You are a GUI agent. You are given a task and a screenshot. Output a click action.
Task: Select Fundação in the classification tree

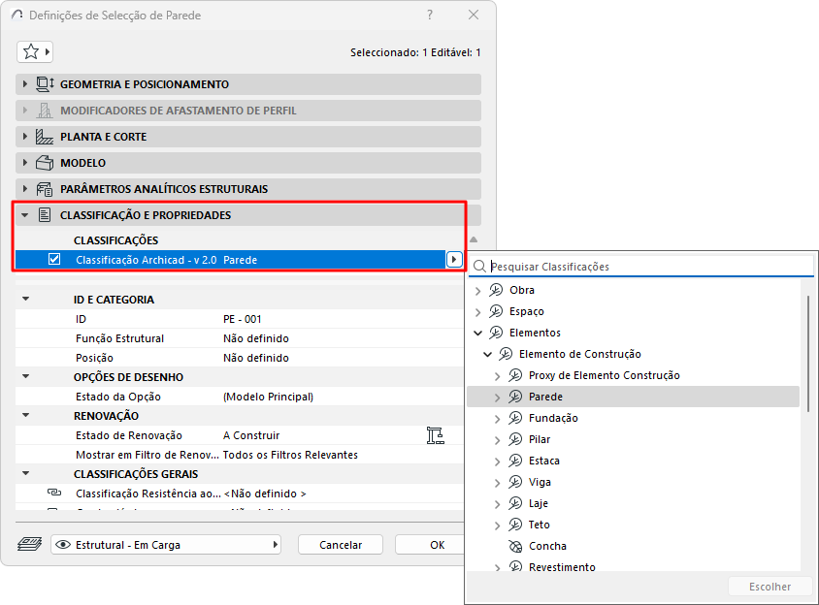coord(553,418)
